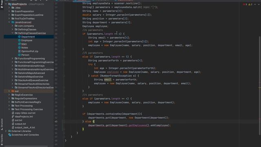Open the Structure tool window
Screen dimensions: 261x147
click(2, 124)
